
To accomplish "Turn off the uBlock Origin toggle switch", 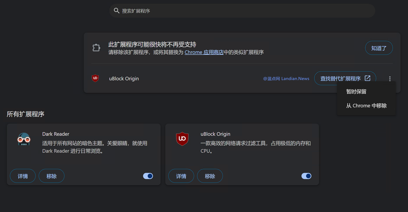I will click(306, 176).
